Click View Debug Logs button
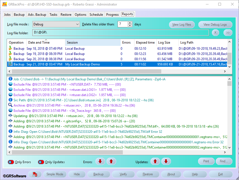239x180 pixels. click(x=215, y=25)
